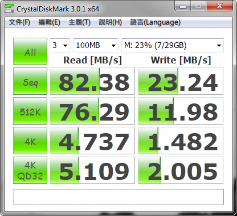The width and height of the screenshot is (237, 216).
Task: Click the 4K QD32 write result 2.005
Action: 181,170
